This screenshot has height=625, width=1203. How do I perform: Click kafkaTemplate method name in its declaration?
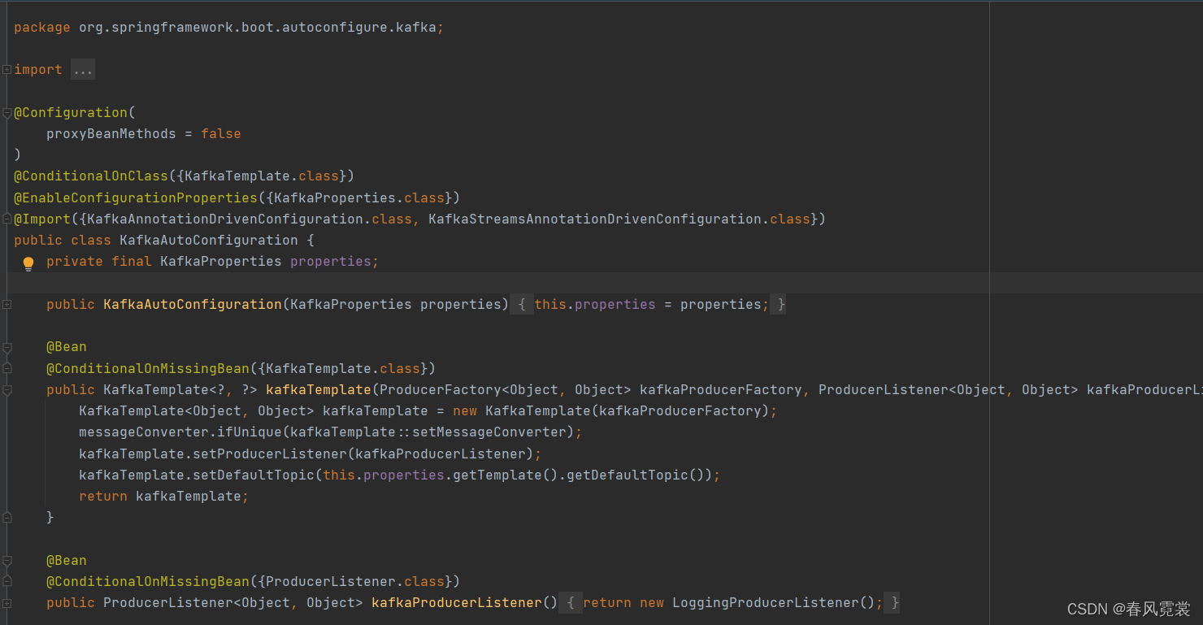coord(319,389)
